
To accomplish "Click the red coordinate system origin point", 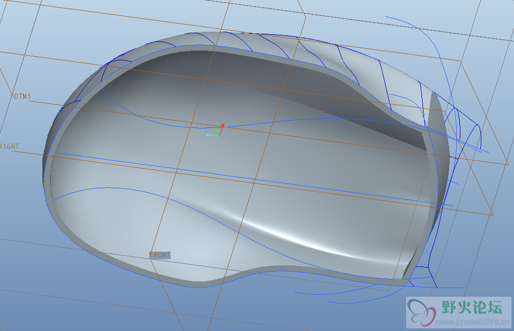I will (x=223, y=125).
